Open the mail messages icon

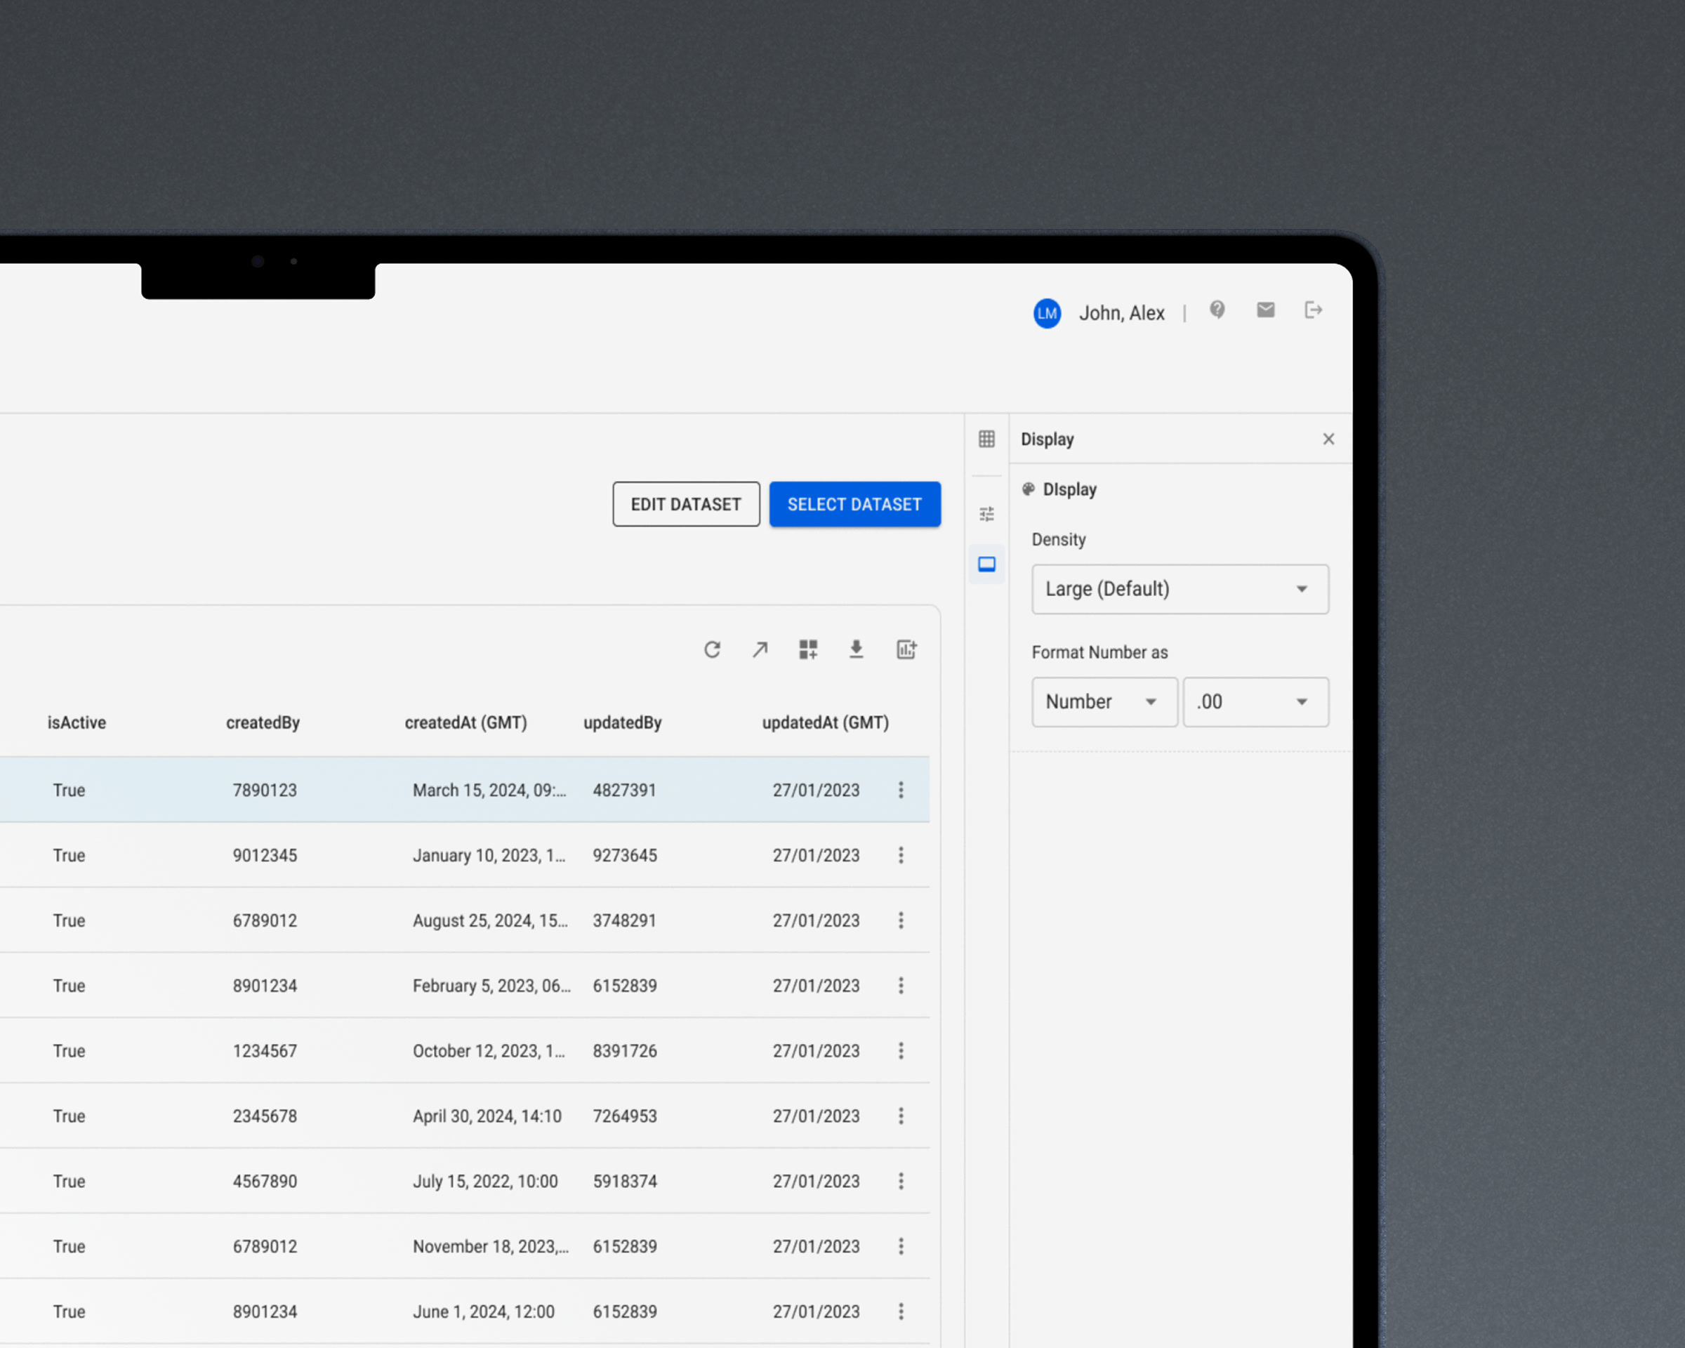pyautogui.click(x=1265, y=310)
